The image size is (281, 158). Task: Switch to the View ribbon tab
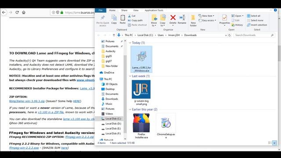coord(136,11)
